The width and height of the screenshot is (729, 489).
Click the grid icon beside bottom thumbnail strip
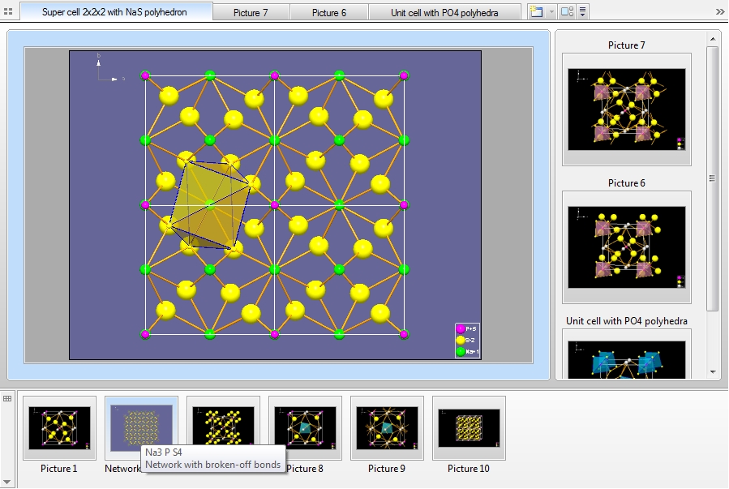(8, 398)
